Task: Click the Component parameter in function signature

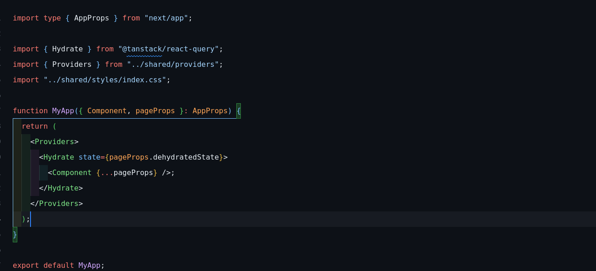Action: (x=107, y=111)
